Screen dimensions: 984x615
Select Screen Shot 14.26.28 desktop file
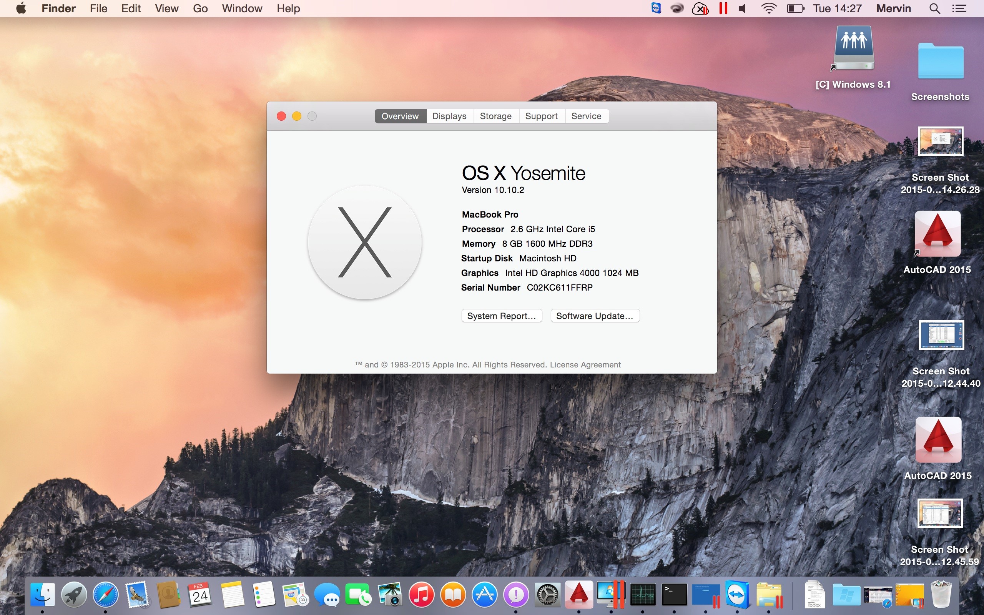[x=941, y=160]
